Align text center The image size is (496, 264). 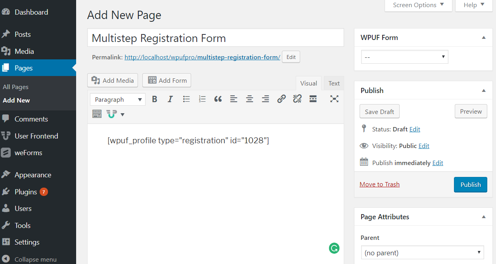point(249,99)
